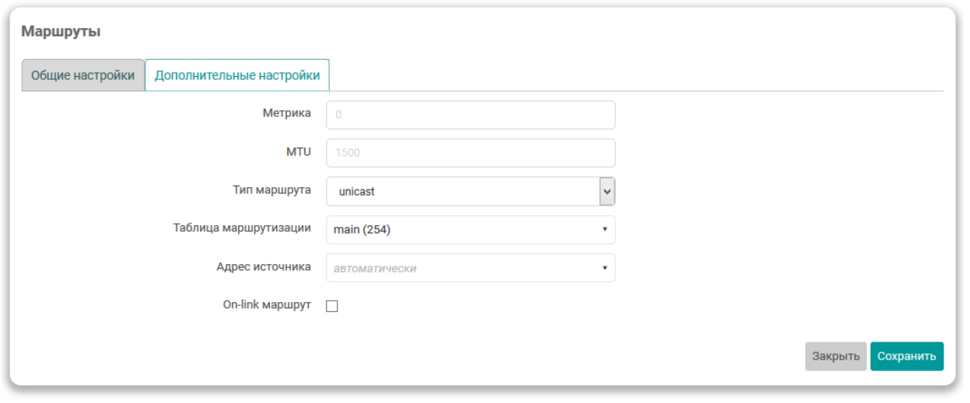
Task: Click the Таблица маршрутизации label text
Action: 242,228
